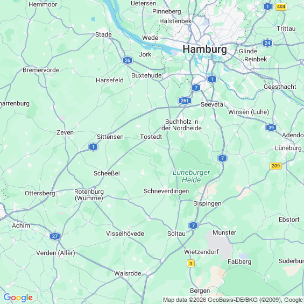Select the Hamburg city label
Viewport: 304px width, 304px height.
tap(205, 49)
